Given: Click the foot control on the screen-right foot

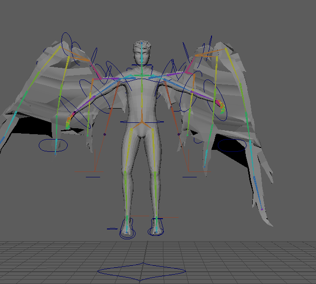Looking at the screenshot, I should pos(157,231).
